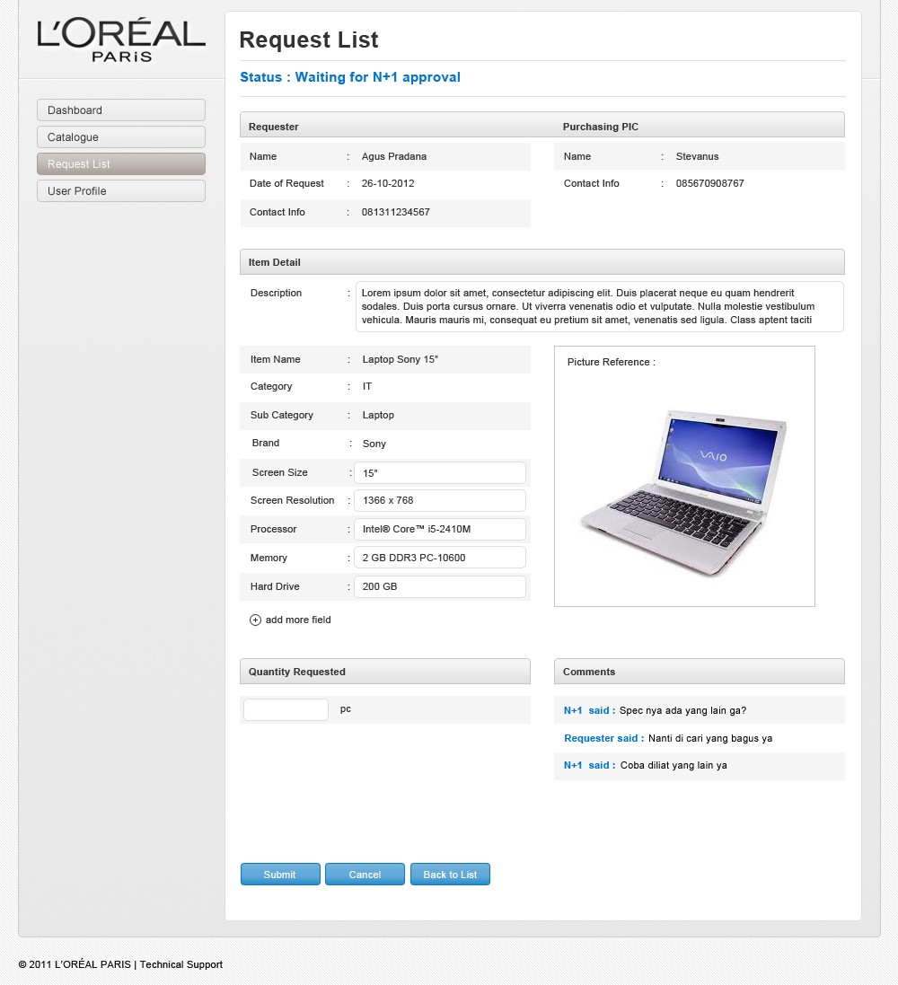Click the Cancel button
This screenshot has width=898, height=985.
click(365, 875)
